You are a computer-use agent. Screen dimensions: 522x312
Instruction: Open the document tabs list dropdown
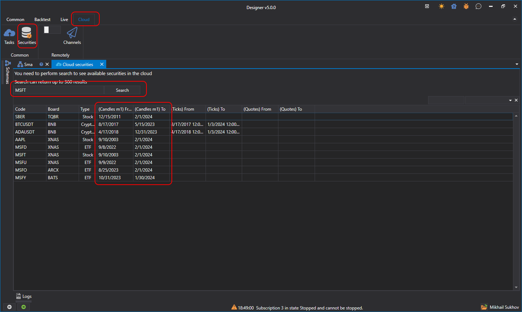[x=517, y=64]
